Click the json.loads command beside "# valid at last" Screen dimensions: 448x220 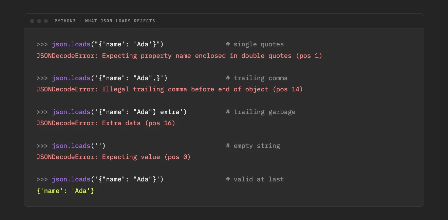click(100, 179)
